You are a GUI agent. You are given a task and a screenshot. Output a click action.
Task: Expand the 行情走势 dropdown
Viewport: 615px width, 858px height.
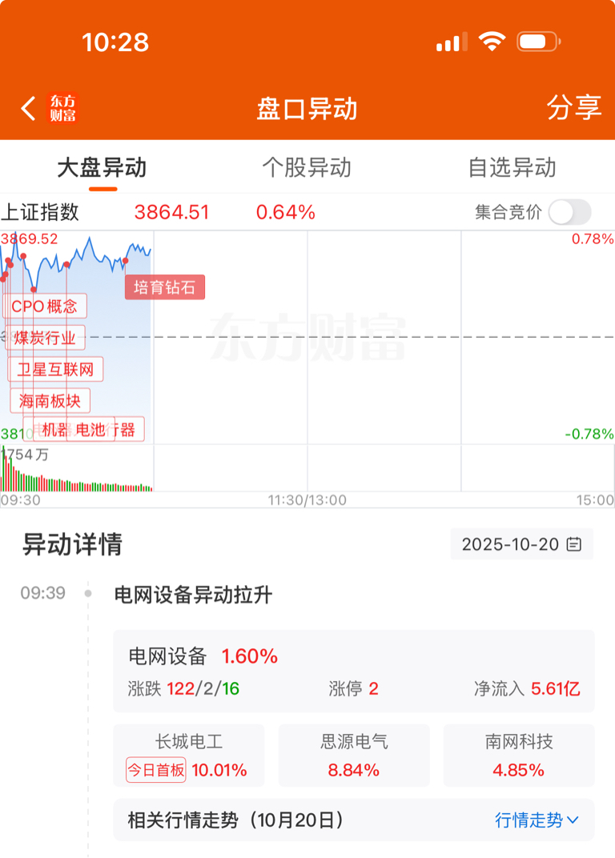[x=537, y=820]
